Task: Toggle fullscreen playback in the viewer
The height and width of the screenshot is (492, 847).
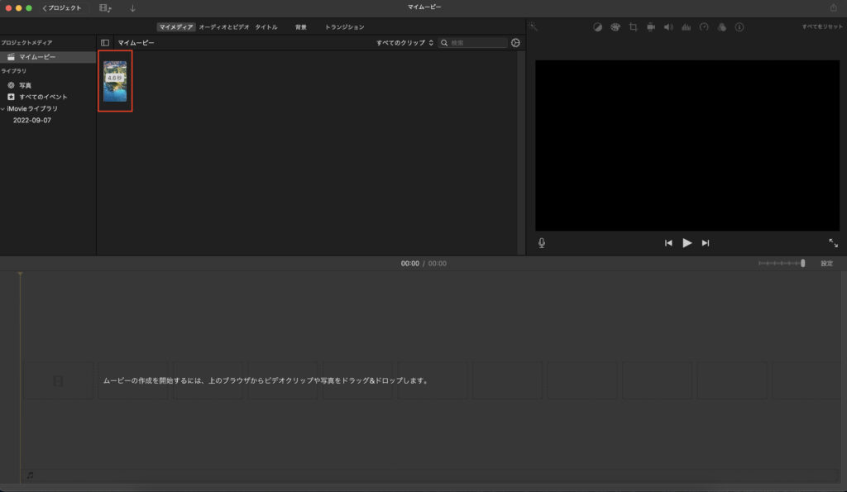Action: pos(833,243)
